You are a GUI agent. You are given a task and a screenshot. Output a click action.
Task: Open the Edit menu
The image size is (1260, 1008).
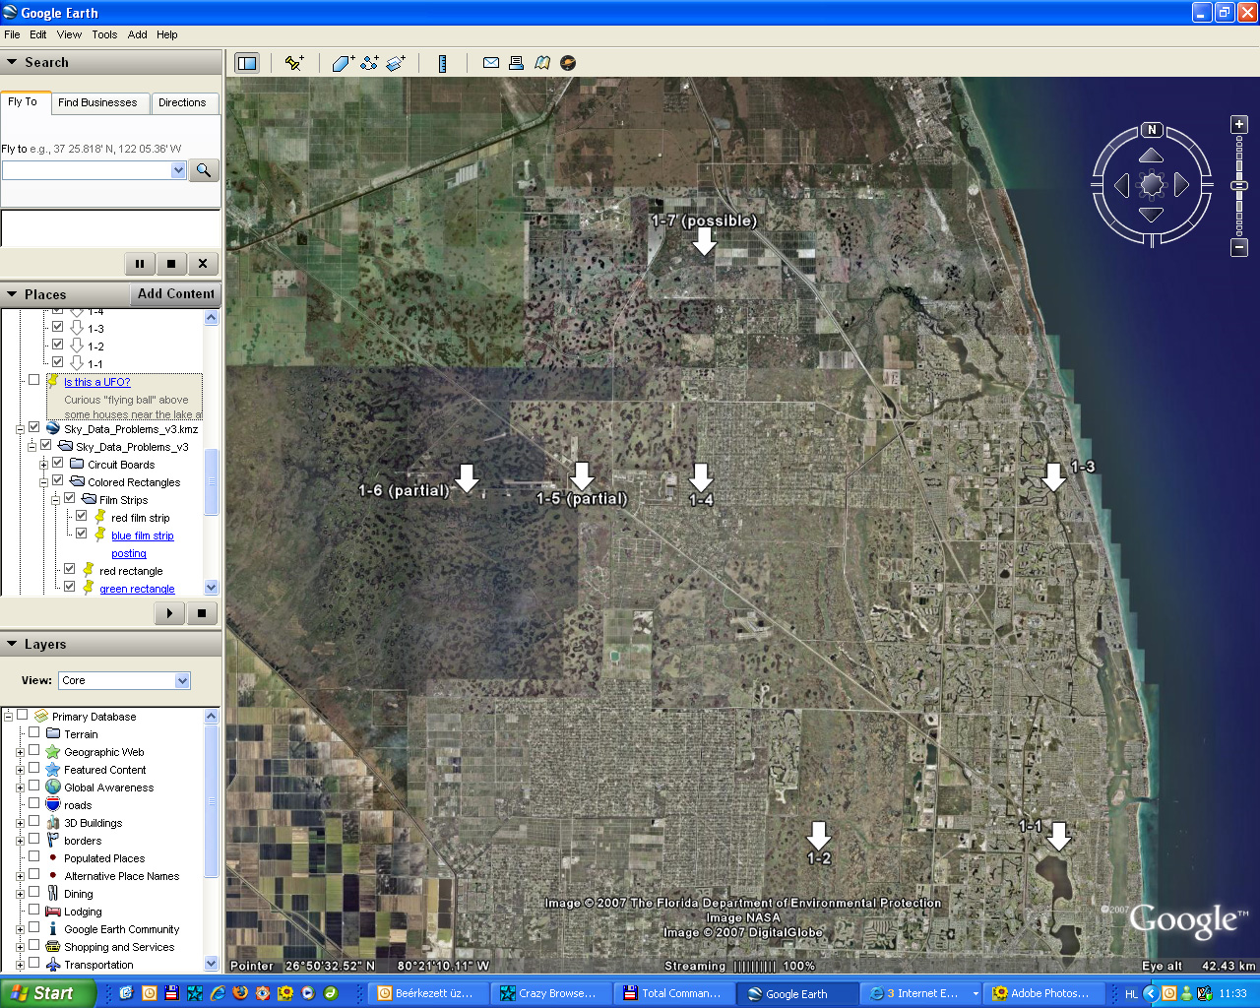pos(38,34)
